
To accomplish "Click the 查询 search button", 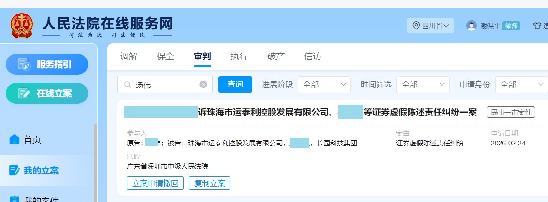I will coord(235,85).
